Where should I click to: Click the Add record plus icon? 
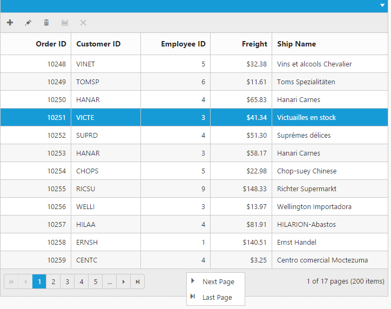coord(10,23)
